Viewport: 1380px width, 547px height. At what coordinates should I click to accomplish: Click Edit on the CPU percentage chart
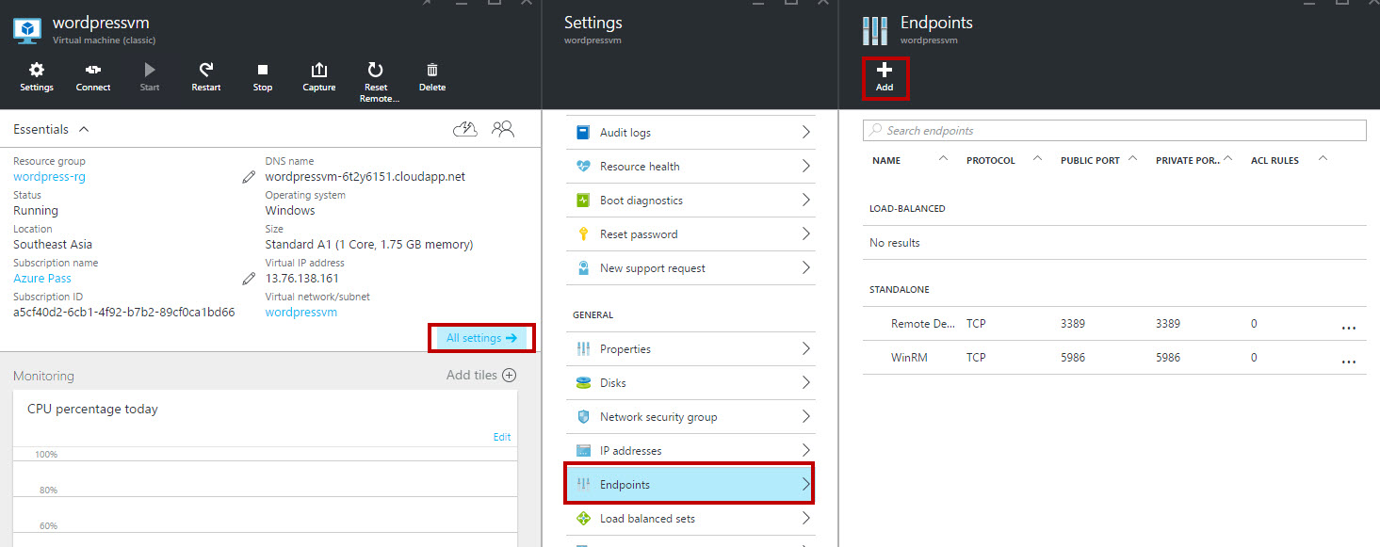[x=502, y=437]
